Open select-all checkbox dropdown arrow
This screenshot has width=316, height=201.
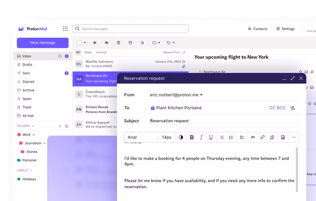[x=85, y=43]
